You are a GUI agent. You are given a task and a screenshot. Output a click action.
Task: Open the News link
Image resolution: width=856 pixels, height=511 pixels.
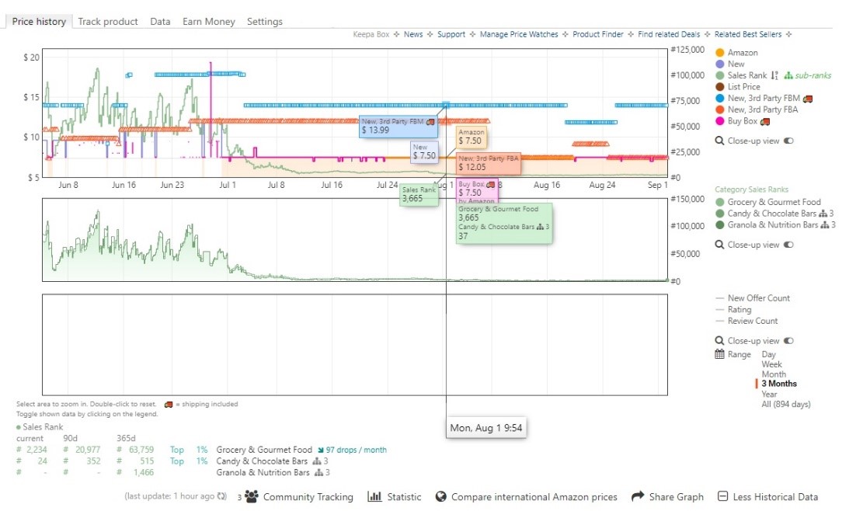(x=413, y=34)
